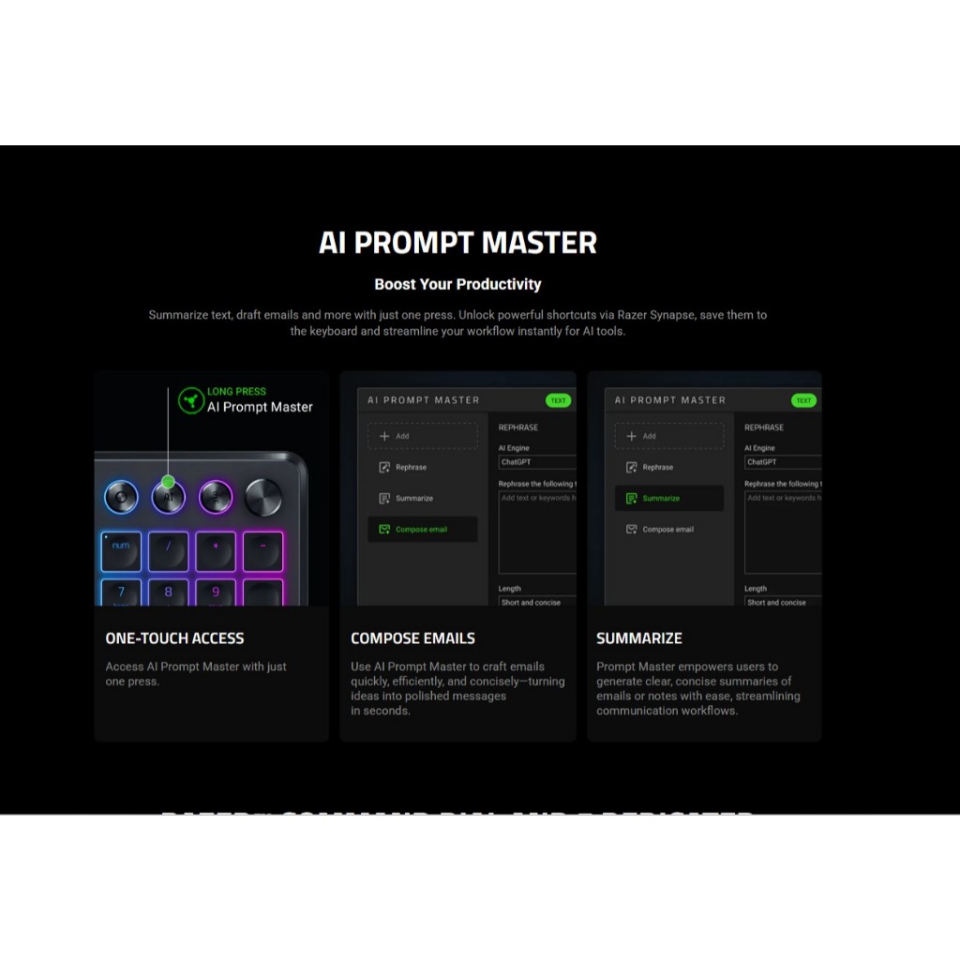Click the One-Touch Access keyboard image

[211, 488]
